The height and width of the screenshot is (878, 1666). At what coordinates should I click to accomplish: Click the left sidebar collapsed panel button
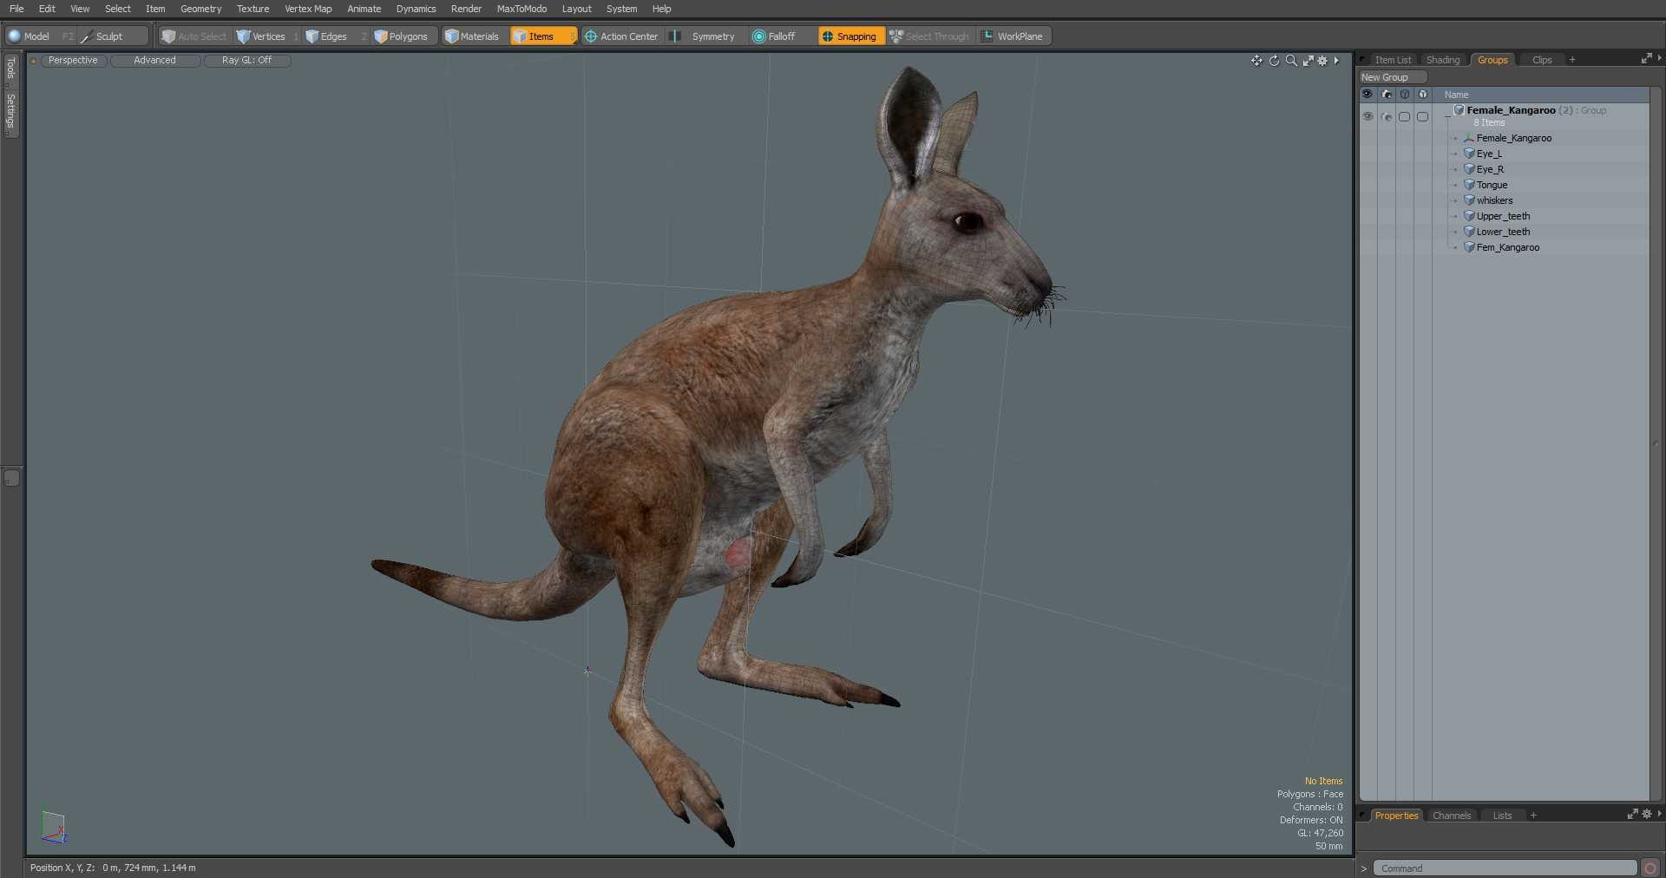coord(11,478)
